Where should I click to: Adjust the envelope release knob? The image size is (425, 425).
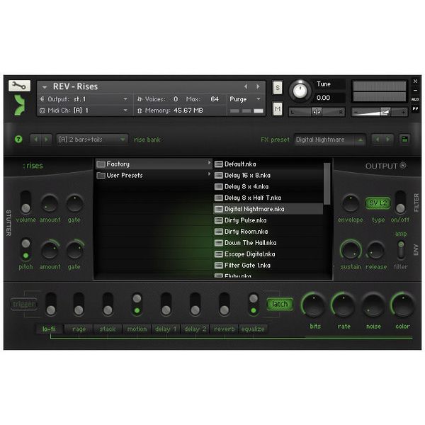(375, 250)
